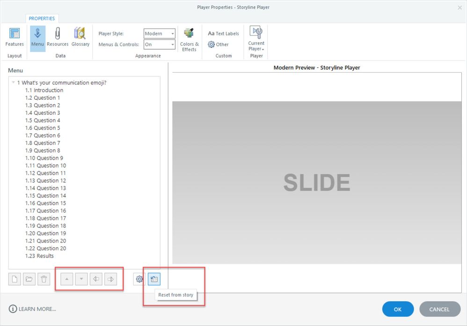The height and width of the screenshot is (326, 467).
Task: Click the OK button
Action: coord(398,309)
